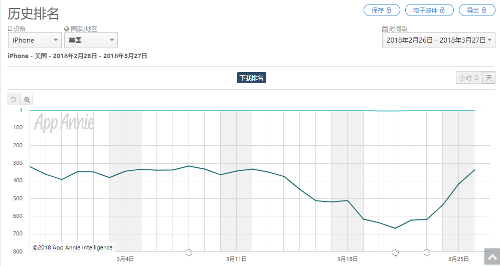Open the date range dropdown
The height and width of the screenshot is (266, 500).
[x=439, y=40]
